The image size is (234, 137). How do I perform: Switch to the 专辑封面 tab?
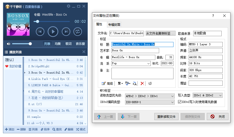click(x=114, y=25)
